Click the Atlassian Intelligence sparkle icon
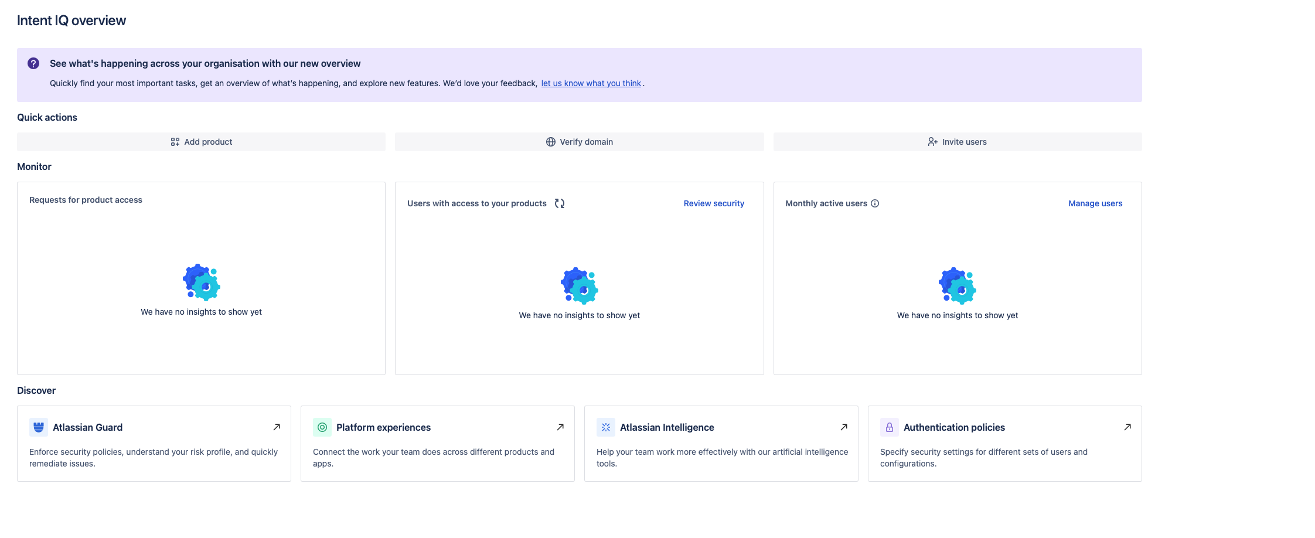The height and width of the screenshot is (538, 1315). pos(606,427)
